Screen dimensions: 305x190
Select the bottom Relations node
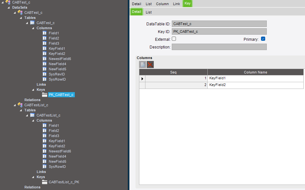click(x=32, y=187)
